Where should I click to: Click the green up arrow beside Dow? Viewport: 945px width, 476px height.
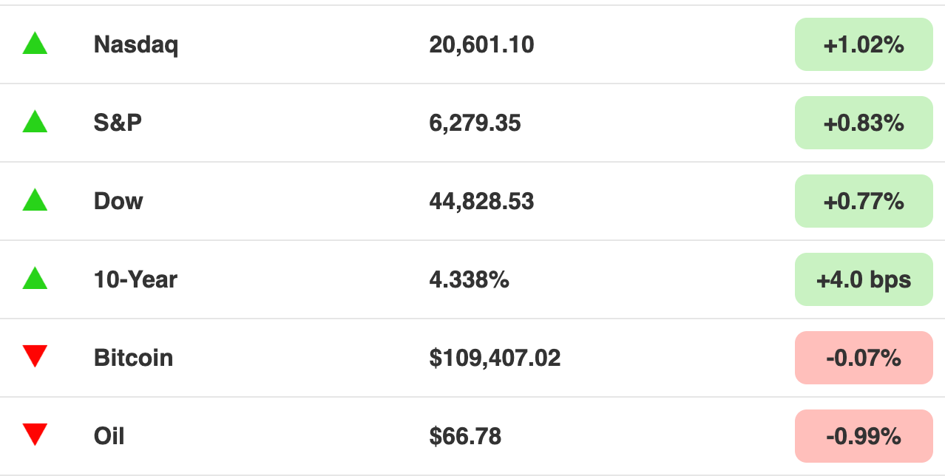click(35, 200)
